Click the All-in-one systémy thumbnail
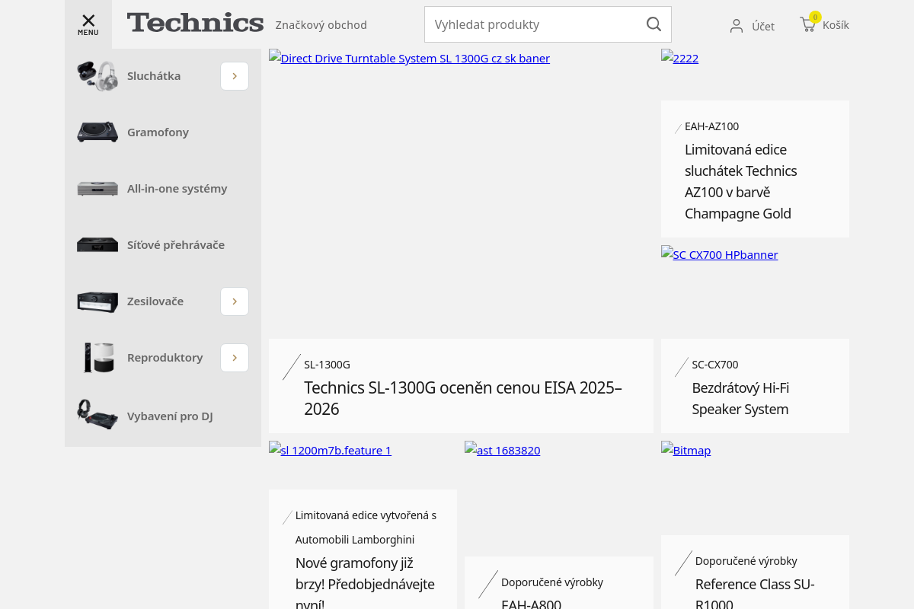 tap(97, 189)
